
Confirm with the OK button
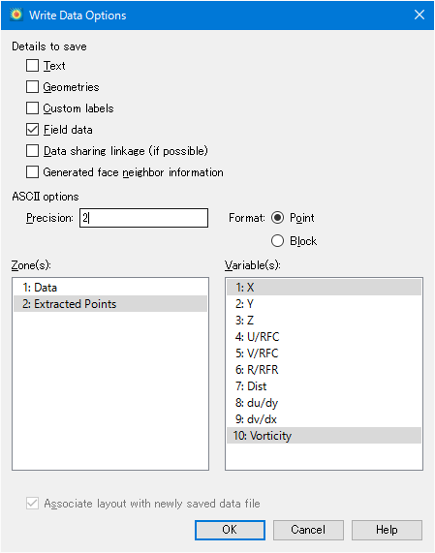[x=230, y=530]
